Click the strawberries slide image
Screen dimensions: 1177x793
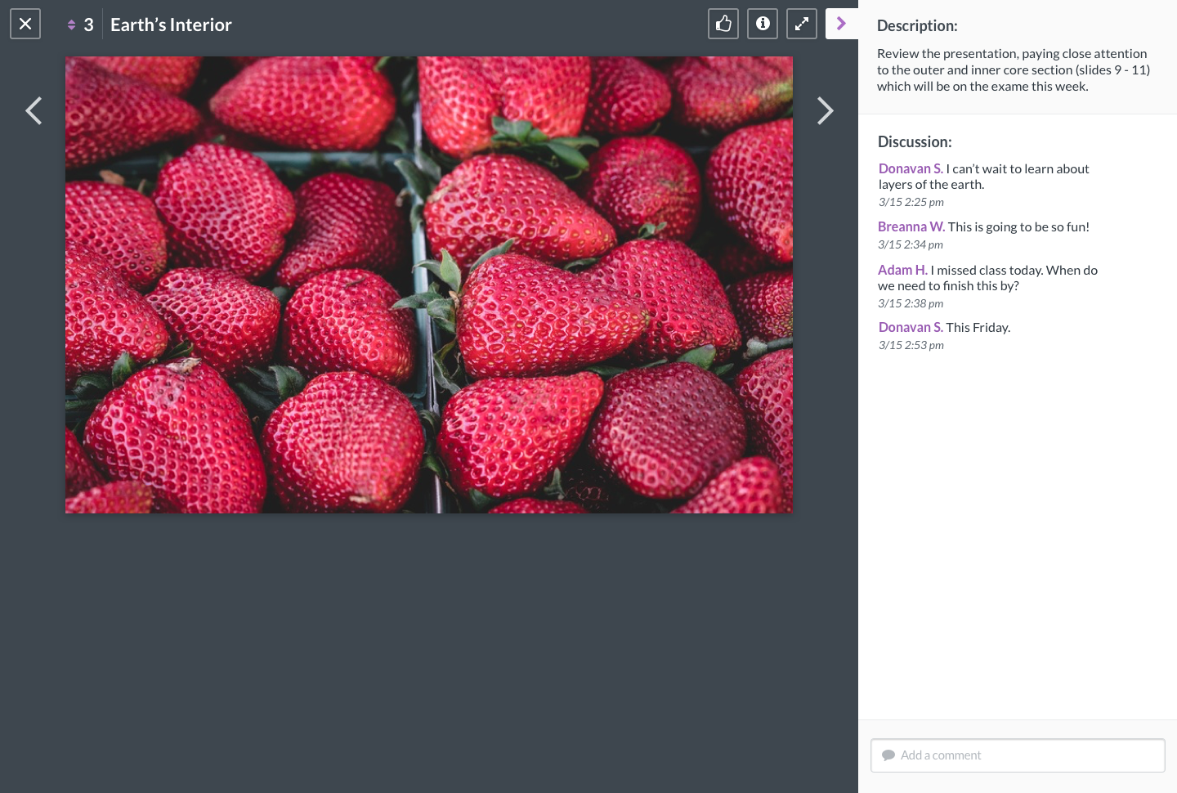(x=429, y=284)
